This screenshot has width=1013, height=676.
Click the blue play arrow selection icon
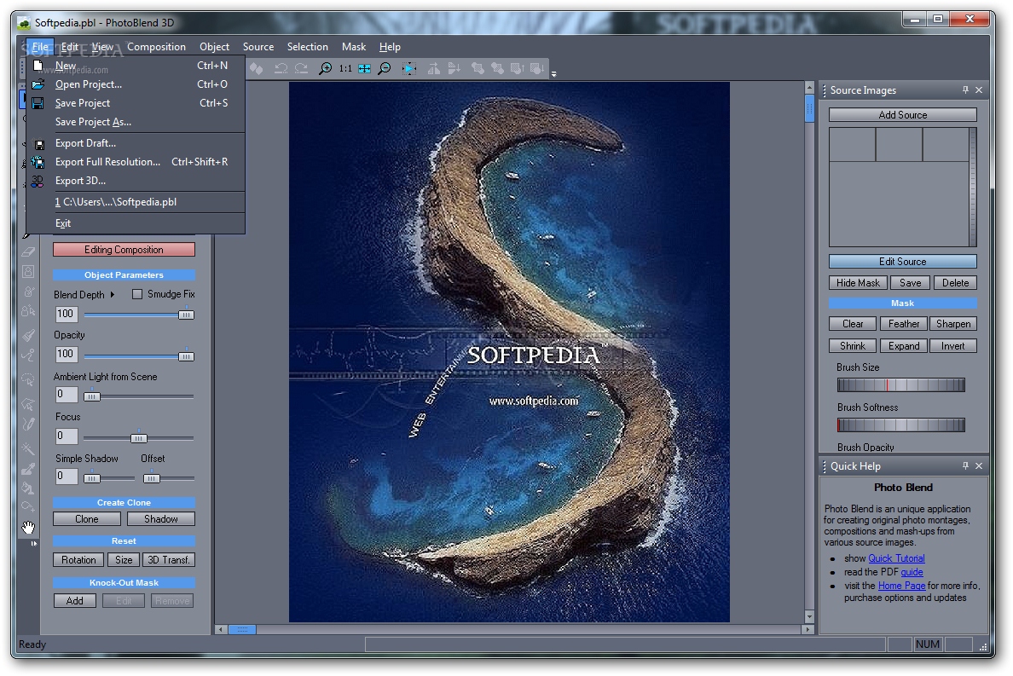(x=409, y=68)
